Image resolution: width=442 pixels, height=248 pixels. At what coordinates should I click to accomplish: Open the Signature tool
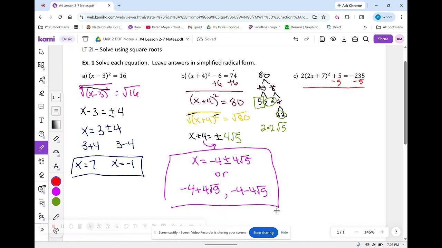41,216
